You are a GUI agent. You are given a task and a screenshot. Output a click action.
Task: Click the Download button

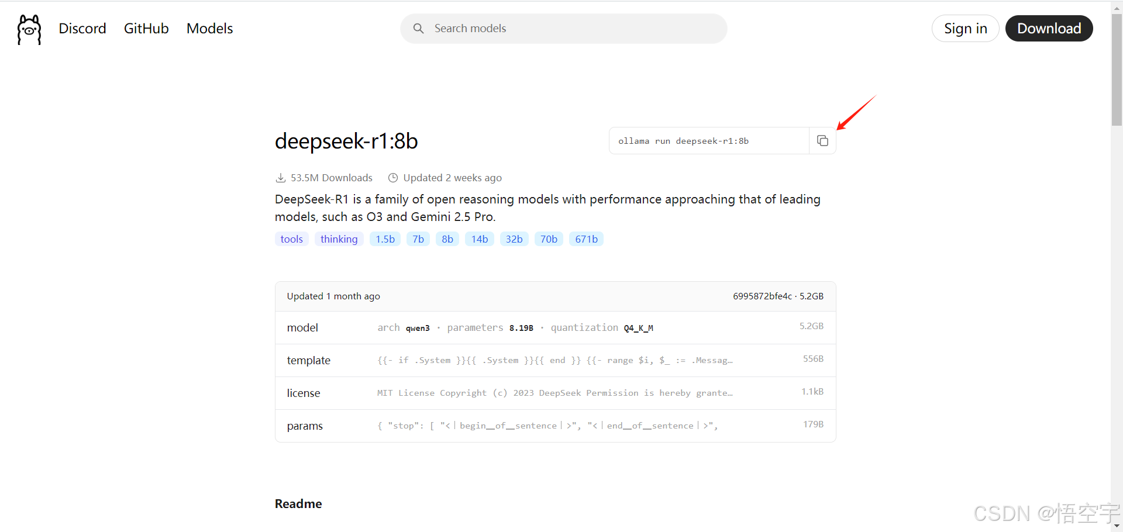[x=1049, y=29]
